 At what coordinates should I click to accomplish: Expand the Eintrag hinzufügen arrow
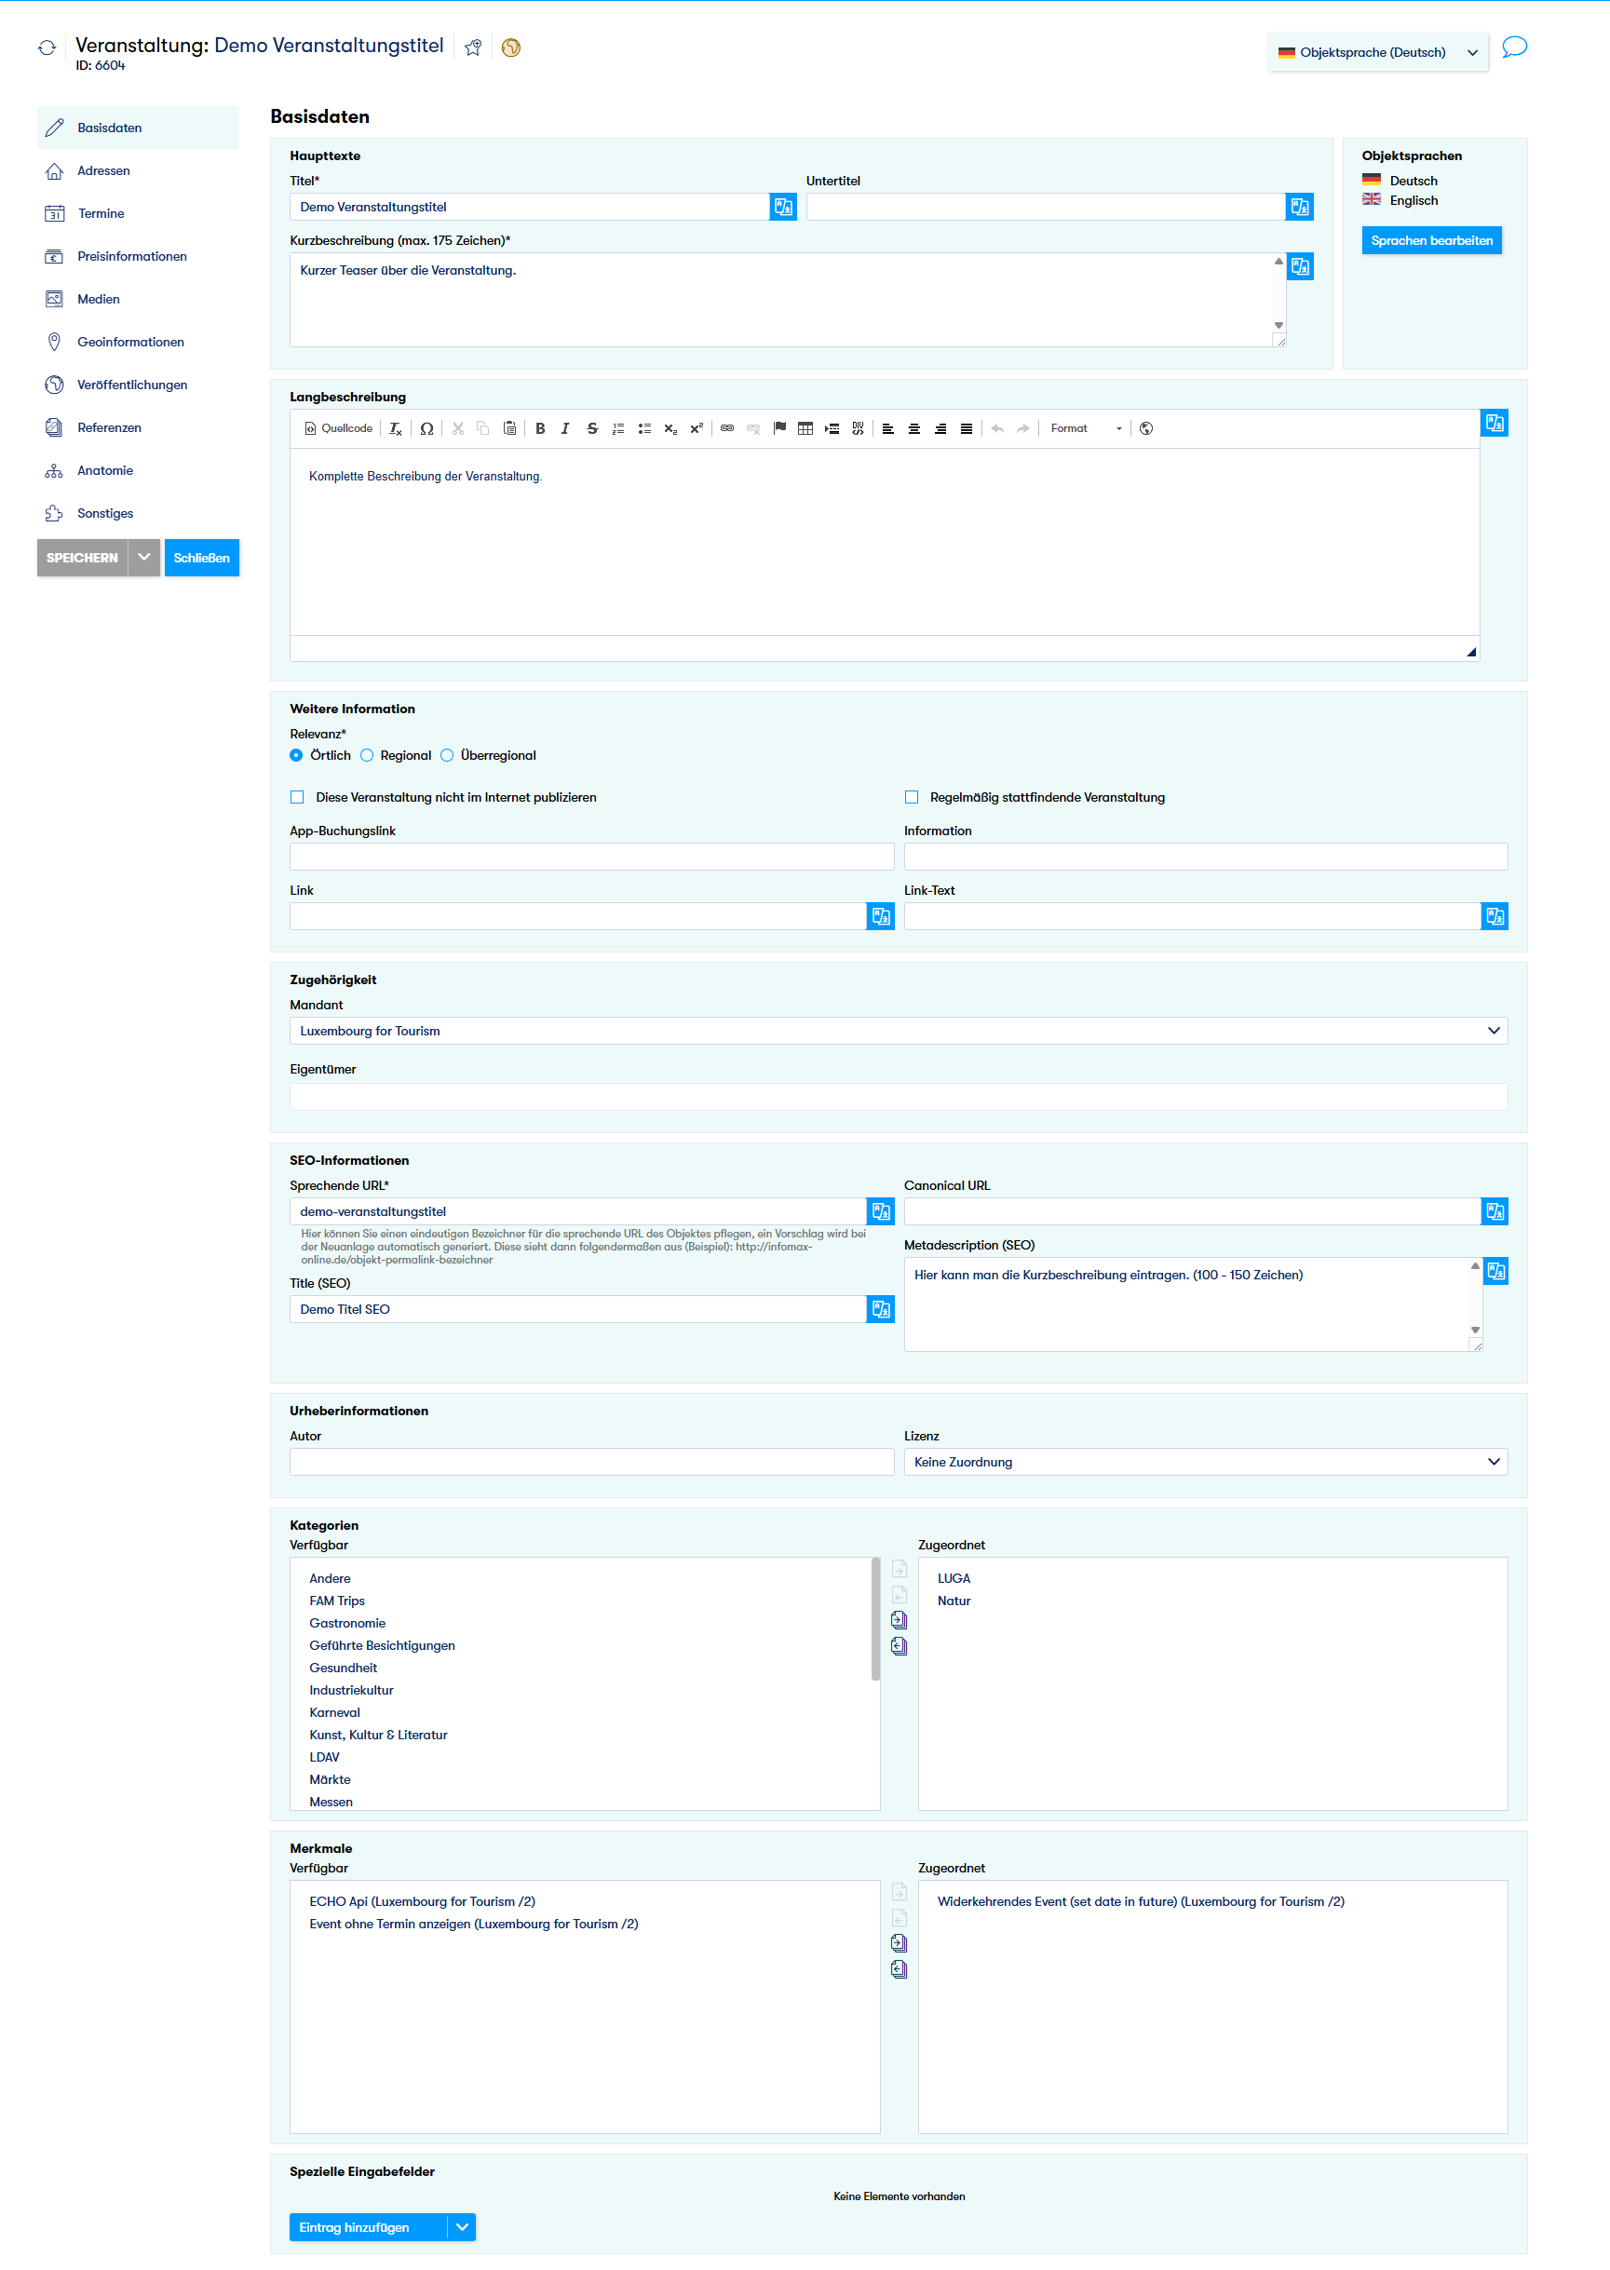(x=462, y=2227)
